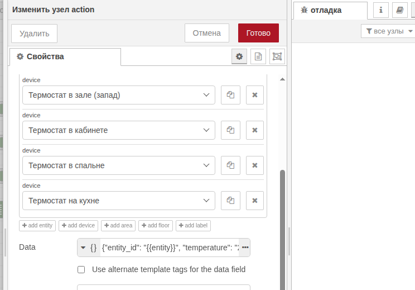Copy the Термостат в зале (запад) device
The width and height of the screenshot is (415, 290).
pos(230,95)
